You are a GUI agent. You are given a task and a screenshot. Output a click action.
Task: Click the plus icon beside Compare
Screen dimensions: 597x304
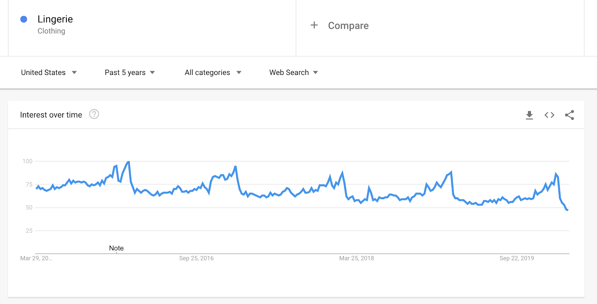click(x=314, y=25)
